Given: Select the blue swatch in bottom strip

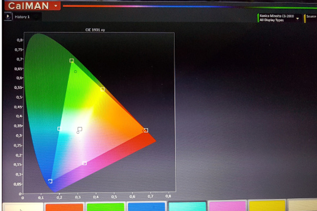Looking at the screenshot, I should [x=146, y=207].
